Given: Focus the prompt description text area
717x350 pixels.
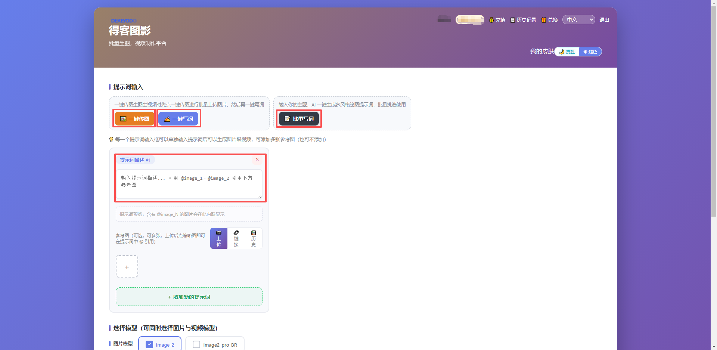Looking at the screenshot, I should coord(189,184).
